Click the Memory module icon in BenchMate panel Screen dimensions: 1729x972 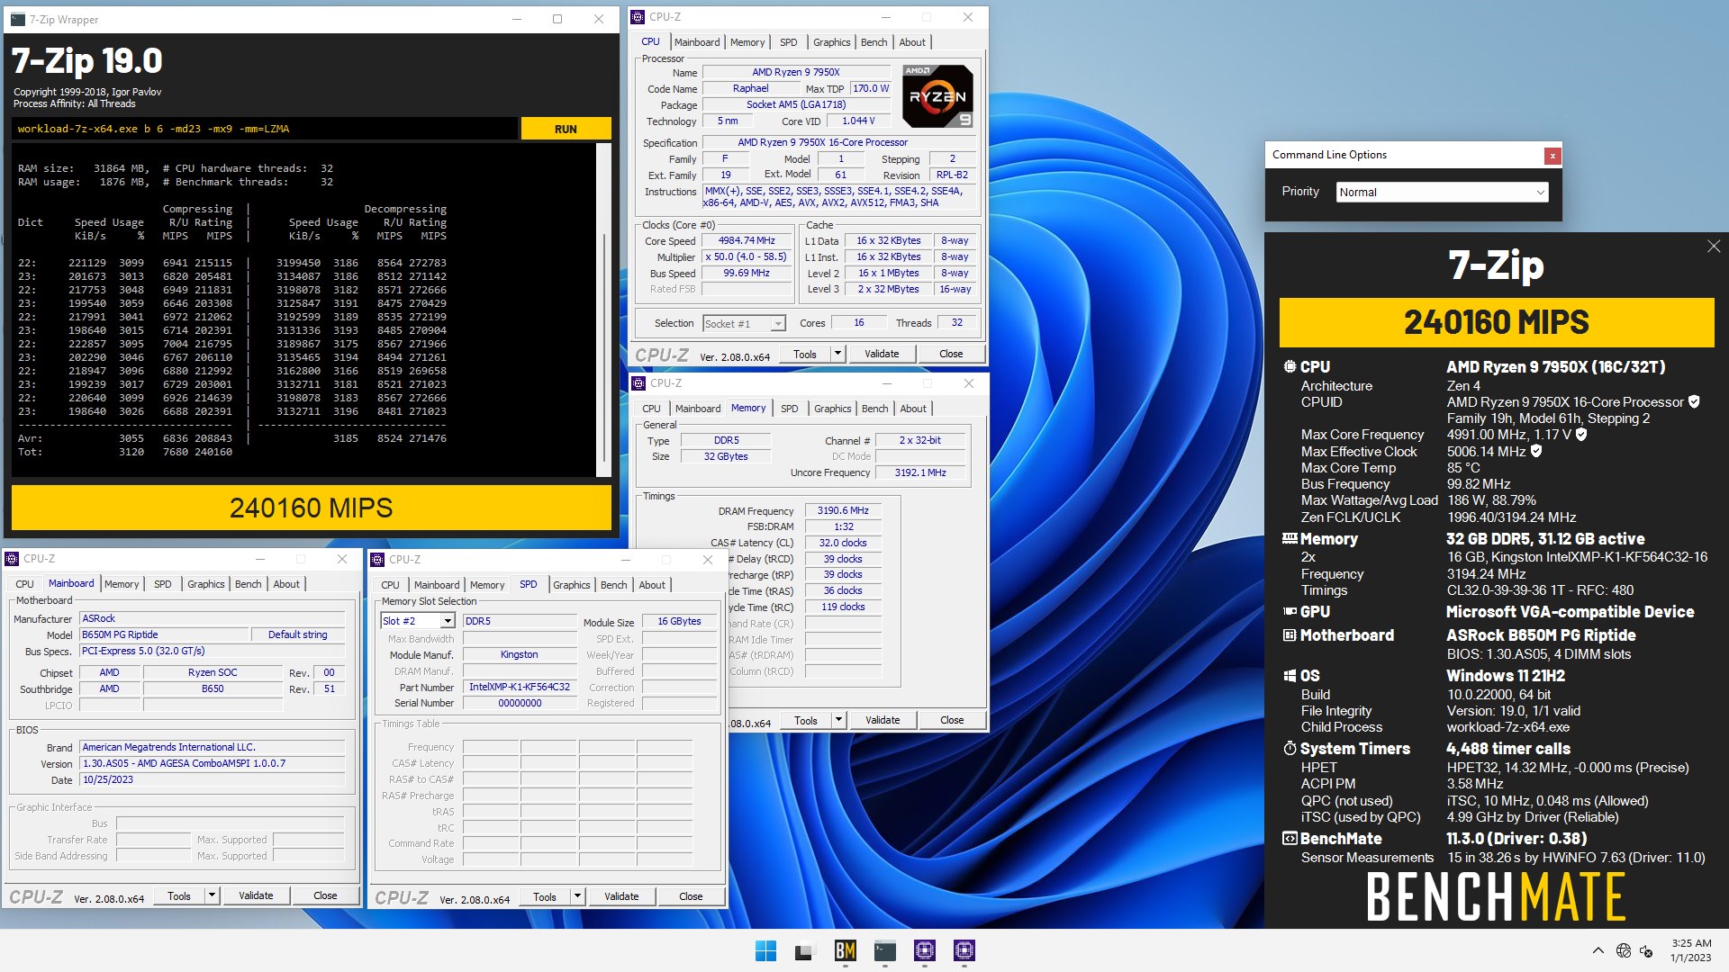(x=1290, y=539)
